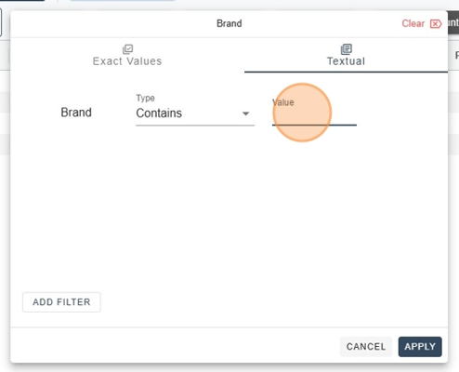Click the underline of the Type select field
This screenshot has width=459, height=372.
[x=195, y=126]
